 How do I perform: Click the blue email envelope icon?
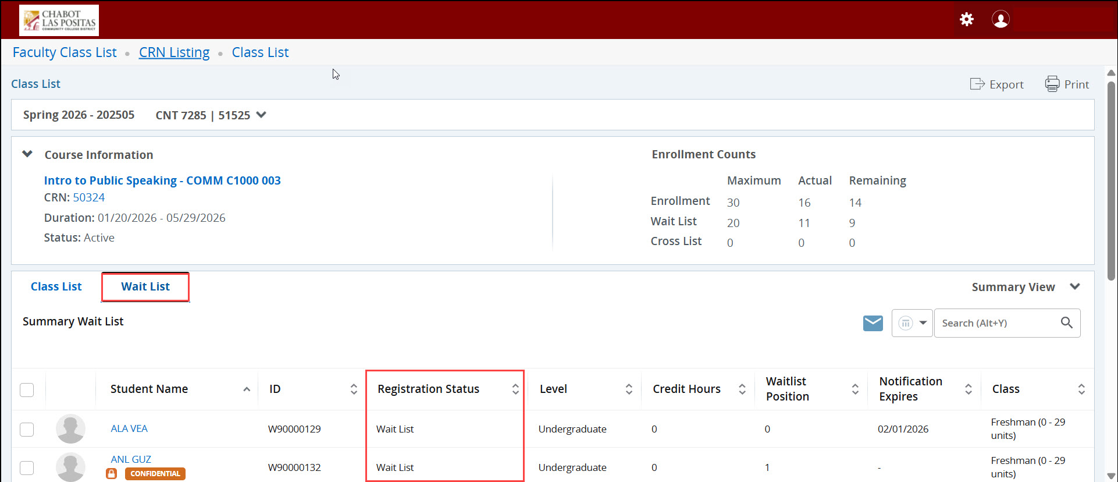pyautogui.click(x=873, y=323)
